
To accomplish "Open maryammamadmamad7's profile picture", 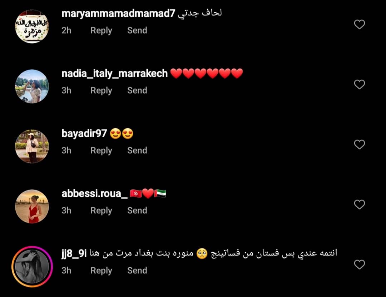I will click(x=32, y=26).
